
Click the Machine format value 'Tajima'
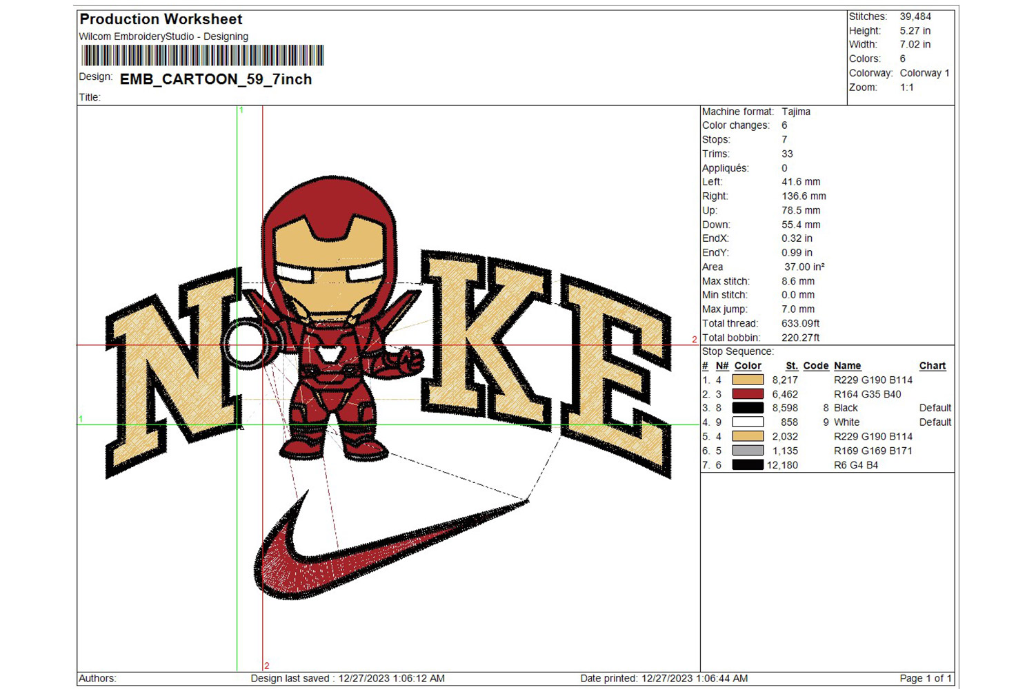click(796, 112)
